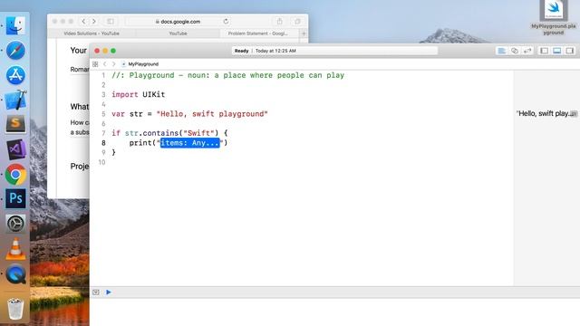Open Xcode from the dock
Image resolution: width=580 pixels, height=326 pixels.
pos(15,100)
